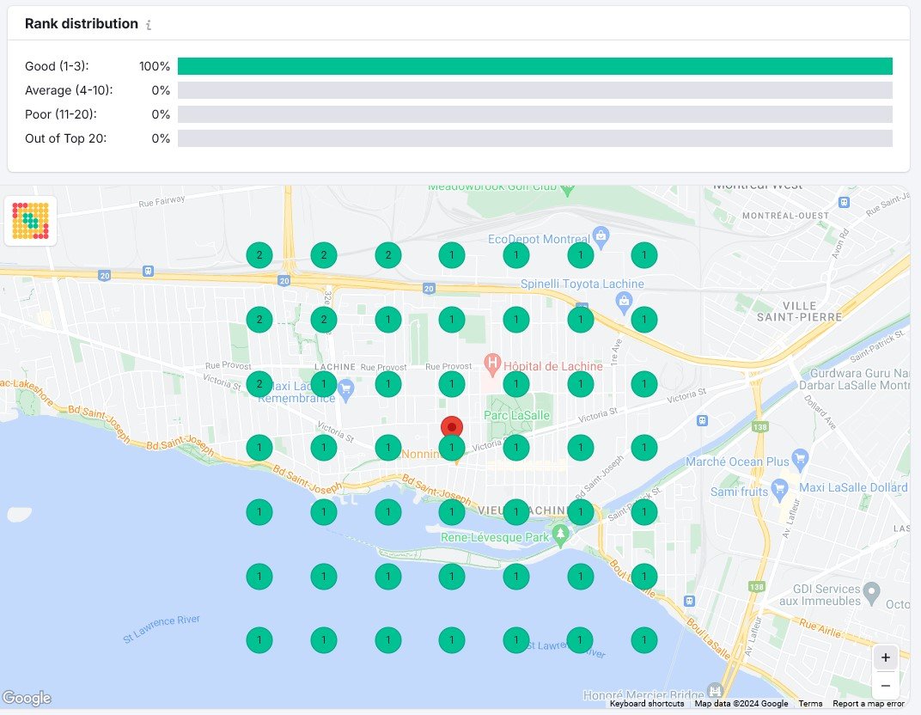Select rank 1 pin over Hôpital de Lachine label
The width and height of the screenshot is (921, 715).
pyautogui.click(x=516, y=383)
